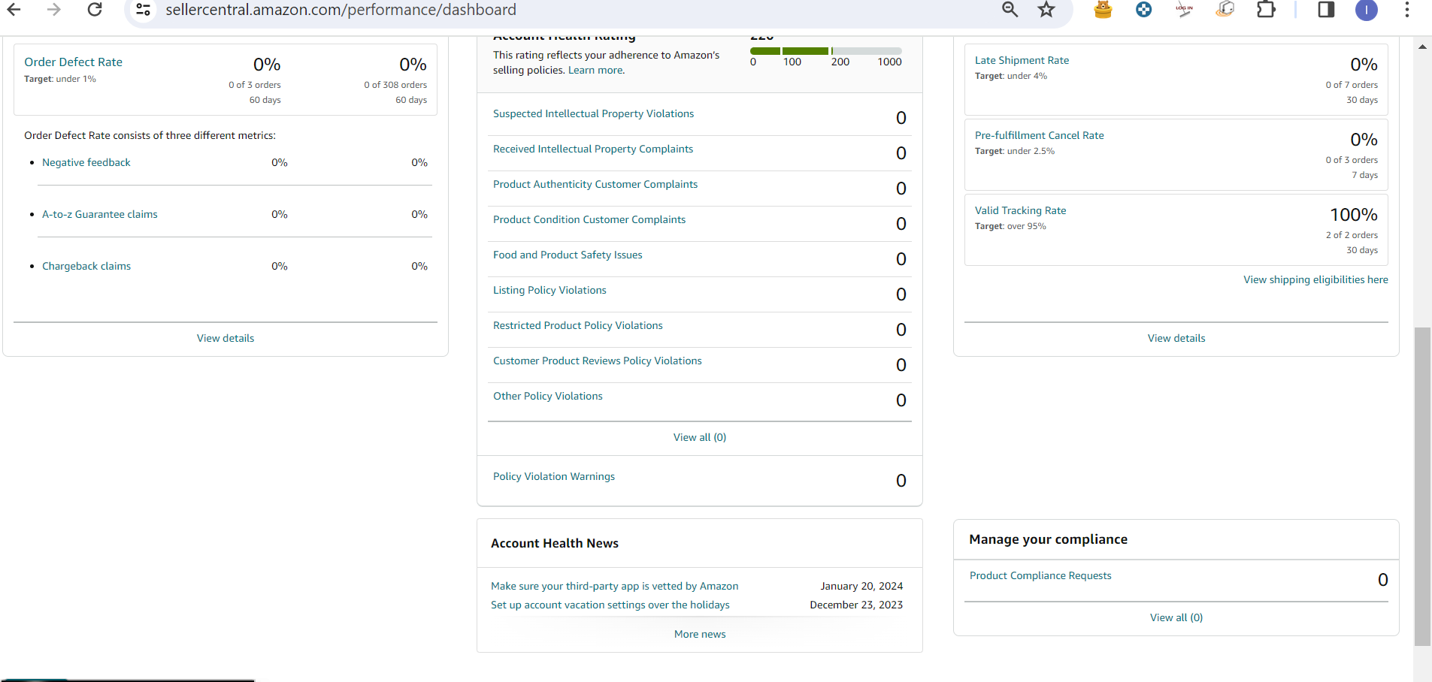Click the page vertical scrollbar thumb
The width and height of the screenshot is (1432, 682).
coord(1422,487)
